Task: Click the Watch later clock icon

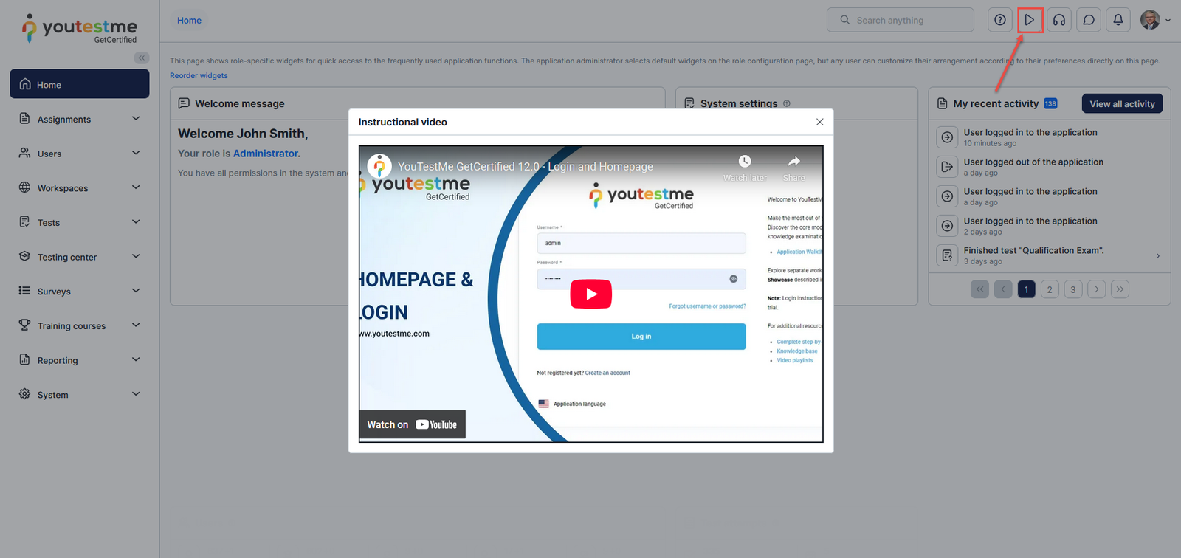Action: [745, 162]
